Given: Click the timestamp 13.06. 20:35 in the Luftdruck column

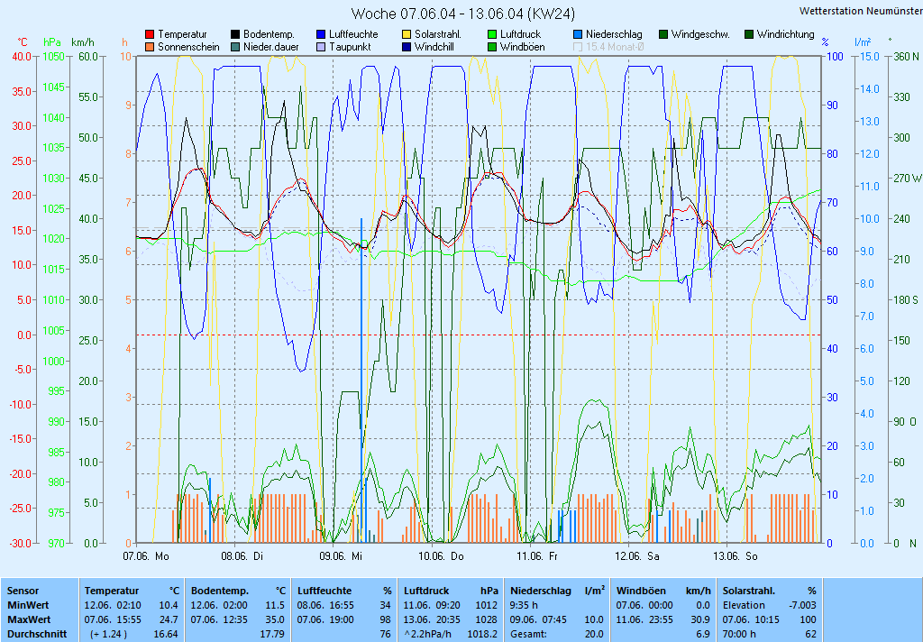Looking at the screenshot, I should point(432,619).
